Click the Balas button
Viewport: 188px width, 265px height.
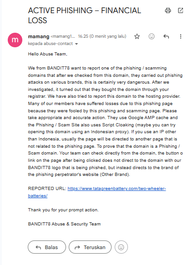click(x=47, y=247)
